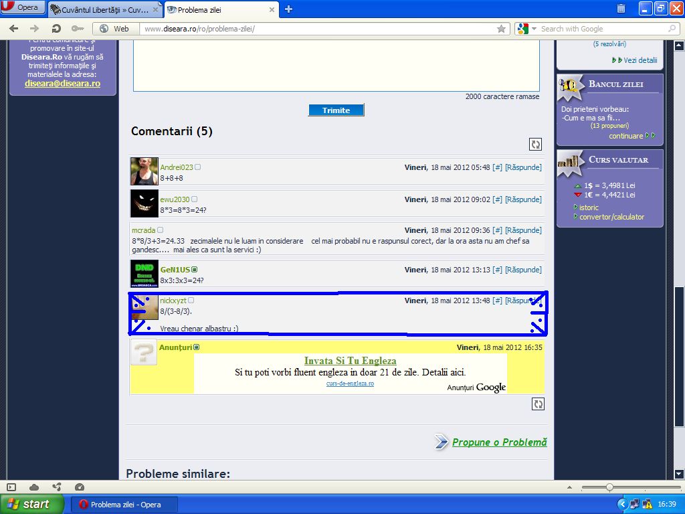The height and width of the screenshot is (514, 685).
Task: Open a new tab with the plus button
Action: point(288,9)
